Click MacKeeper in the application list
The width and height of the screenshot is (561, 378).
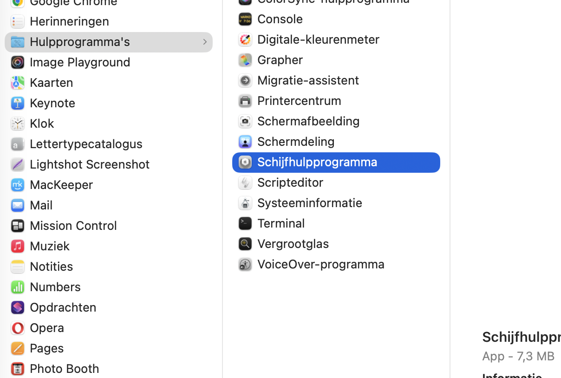(x=61, y=184)
